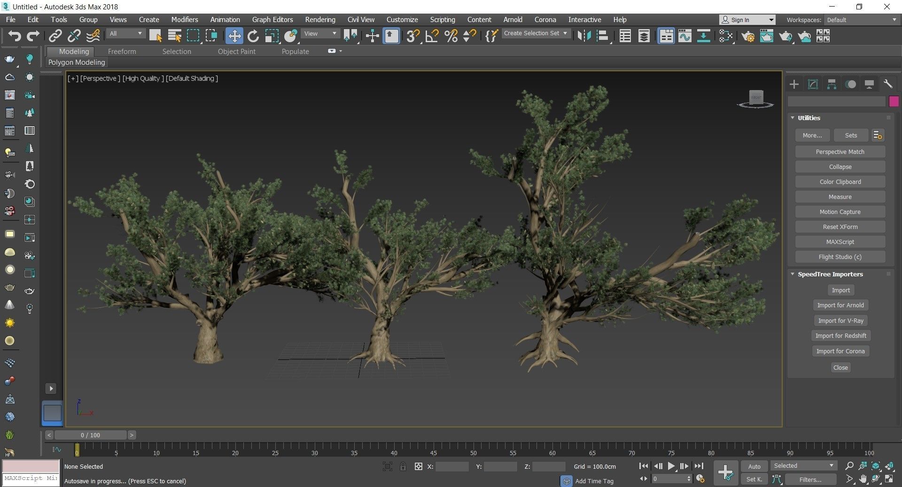
Task: Choose the Select and Scale tool
Action: click(272, 36)
